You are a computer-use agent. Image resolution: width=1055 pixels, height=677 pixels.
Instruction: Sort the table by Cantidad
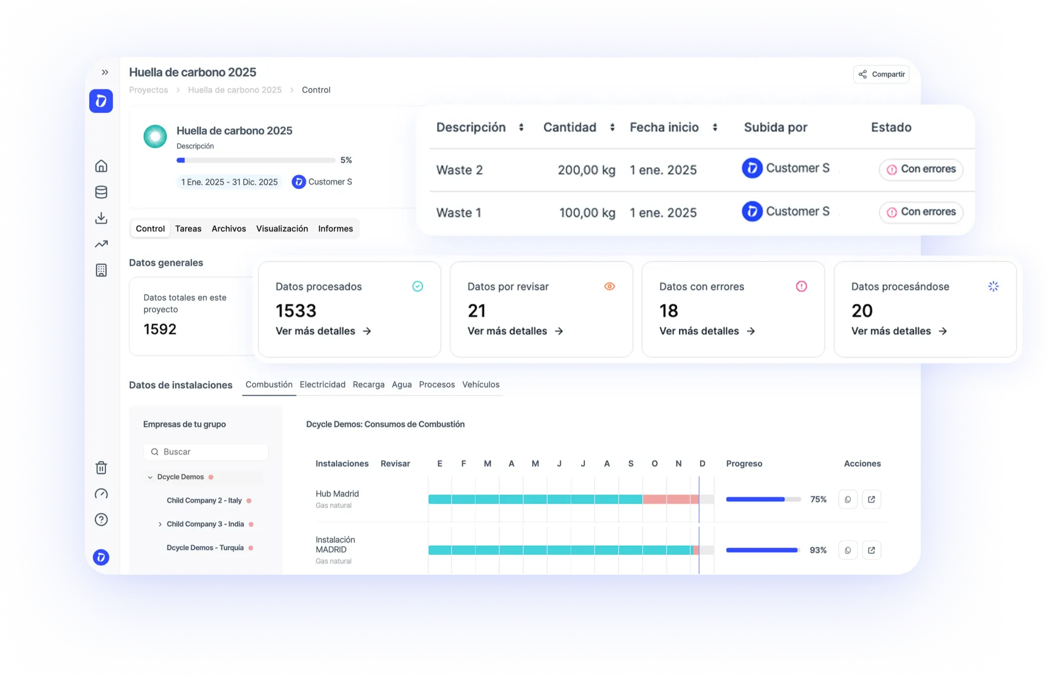click(612, 127)
